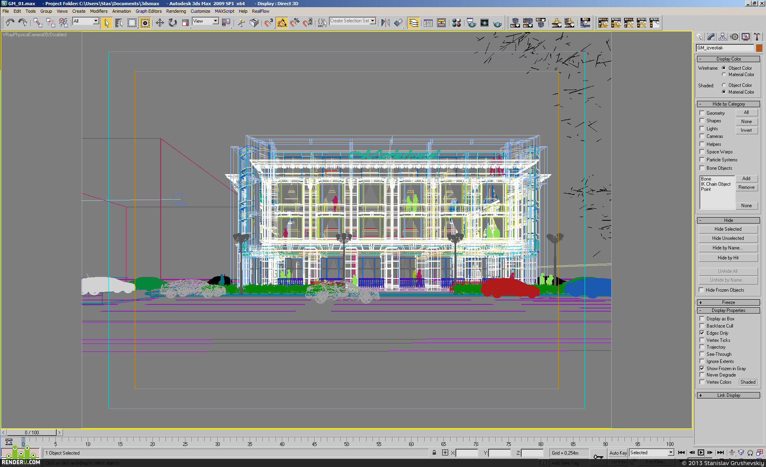Open the Material Editor icon
This screenshot has height=467, width=766.
pos(457,23)
